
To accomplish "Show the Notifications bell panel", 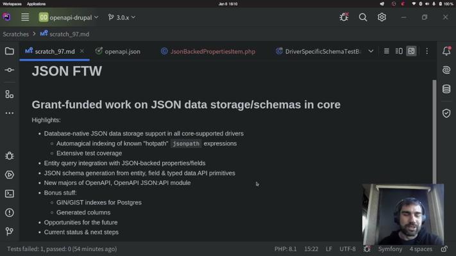I will pos(446,51).
